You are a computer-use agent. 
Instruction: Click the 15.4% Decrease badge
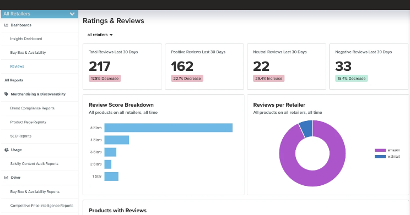352,78
